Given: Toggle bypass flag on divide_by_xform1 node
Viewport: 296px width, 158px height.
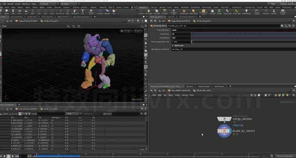Looking at the screenshot, I should pos(219,131).
